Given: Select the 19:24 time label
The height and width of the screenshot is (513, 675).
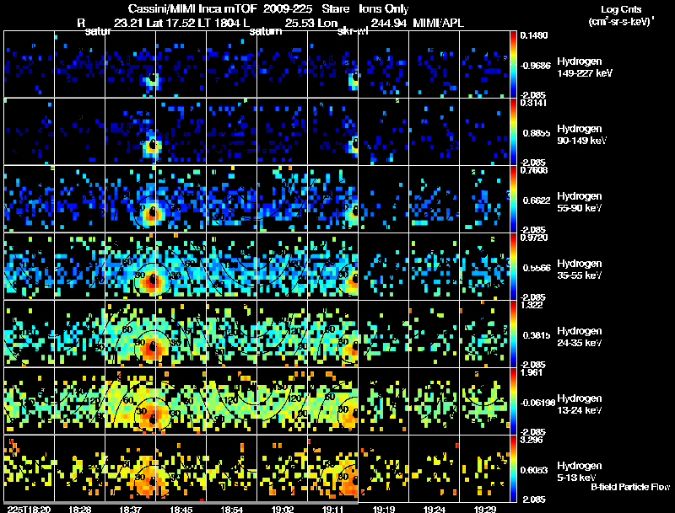Looking at the screenshot, I should tap(434, 509).
